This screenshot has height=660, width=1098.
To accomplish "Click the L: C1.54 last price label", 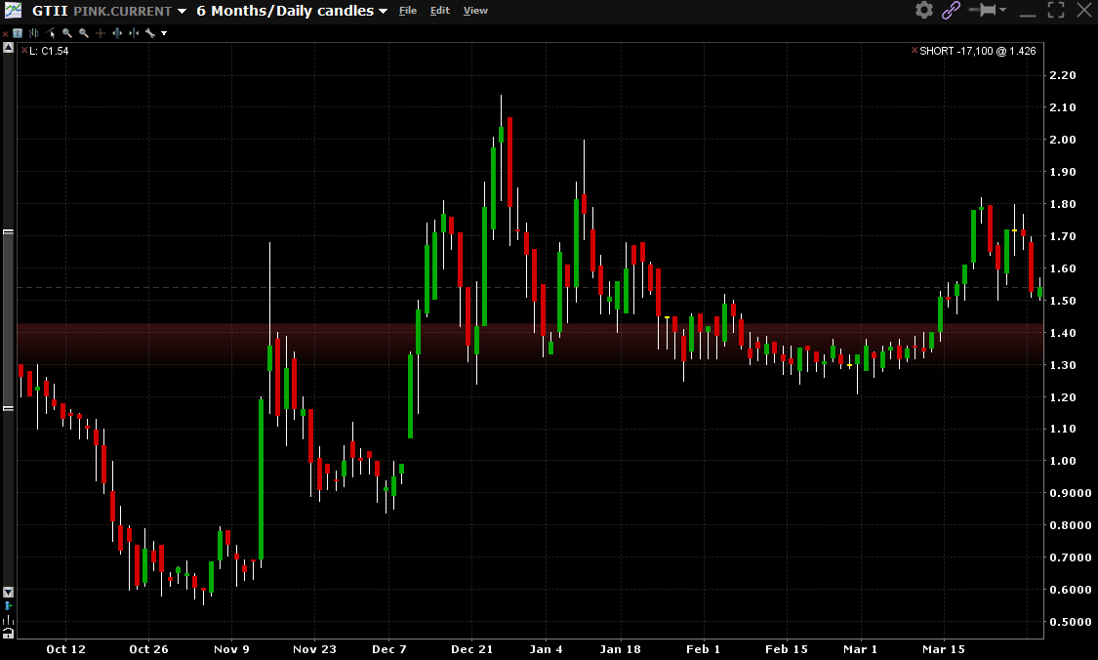I will [49, 51].
